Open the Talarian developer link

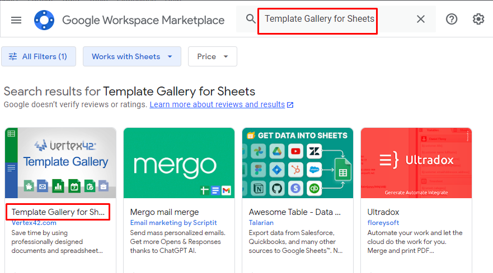(261, 223)
